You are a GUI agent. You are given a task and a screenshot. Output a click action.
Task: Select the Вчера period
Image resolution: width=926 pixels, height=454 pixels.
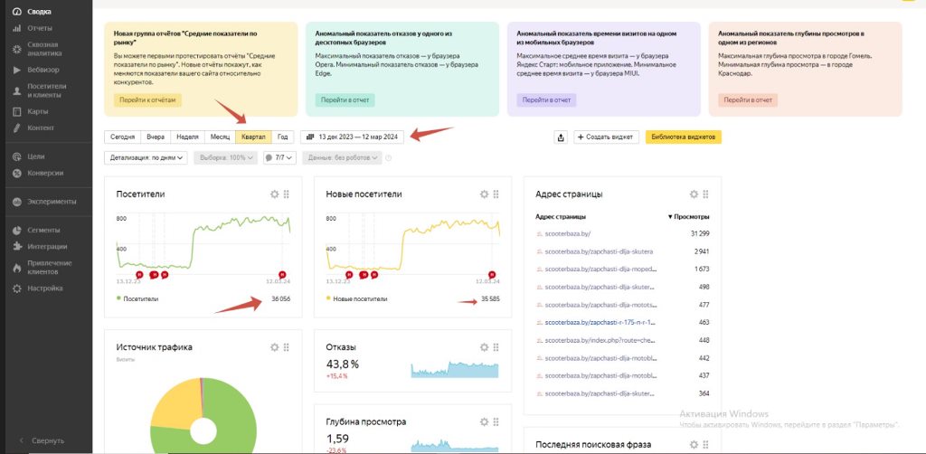[x=156, y=137]
